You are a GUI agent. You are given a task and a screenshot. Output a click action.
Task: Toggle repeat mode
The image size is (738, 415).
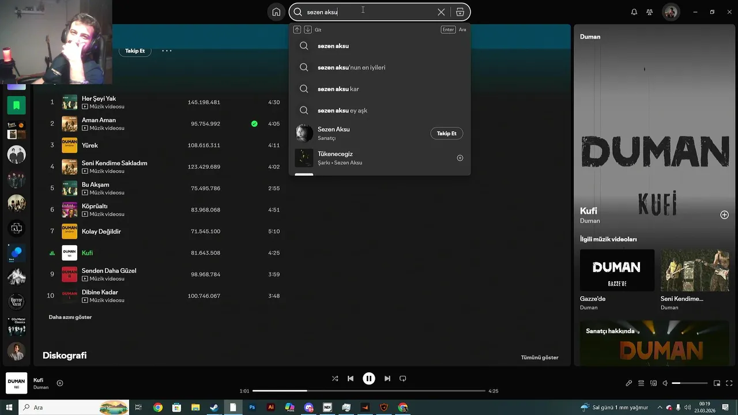(403, 379)
